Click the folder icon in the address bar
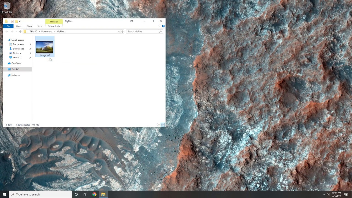352x198 pixels. pyautogui.click(x=25, y=32)
